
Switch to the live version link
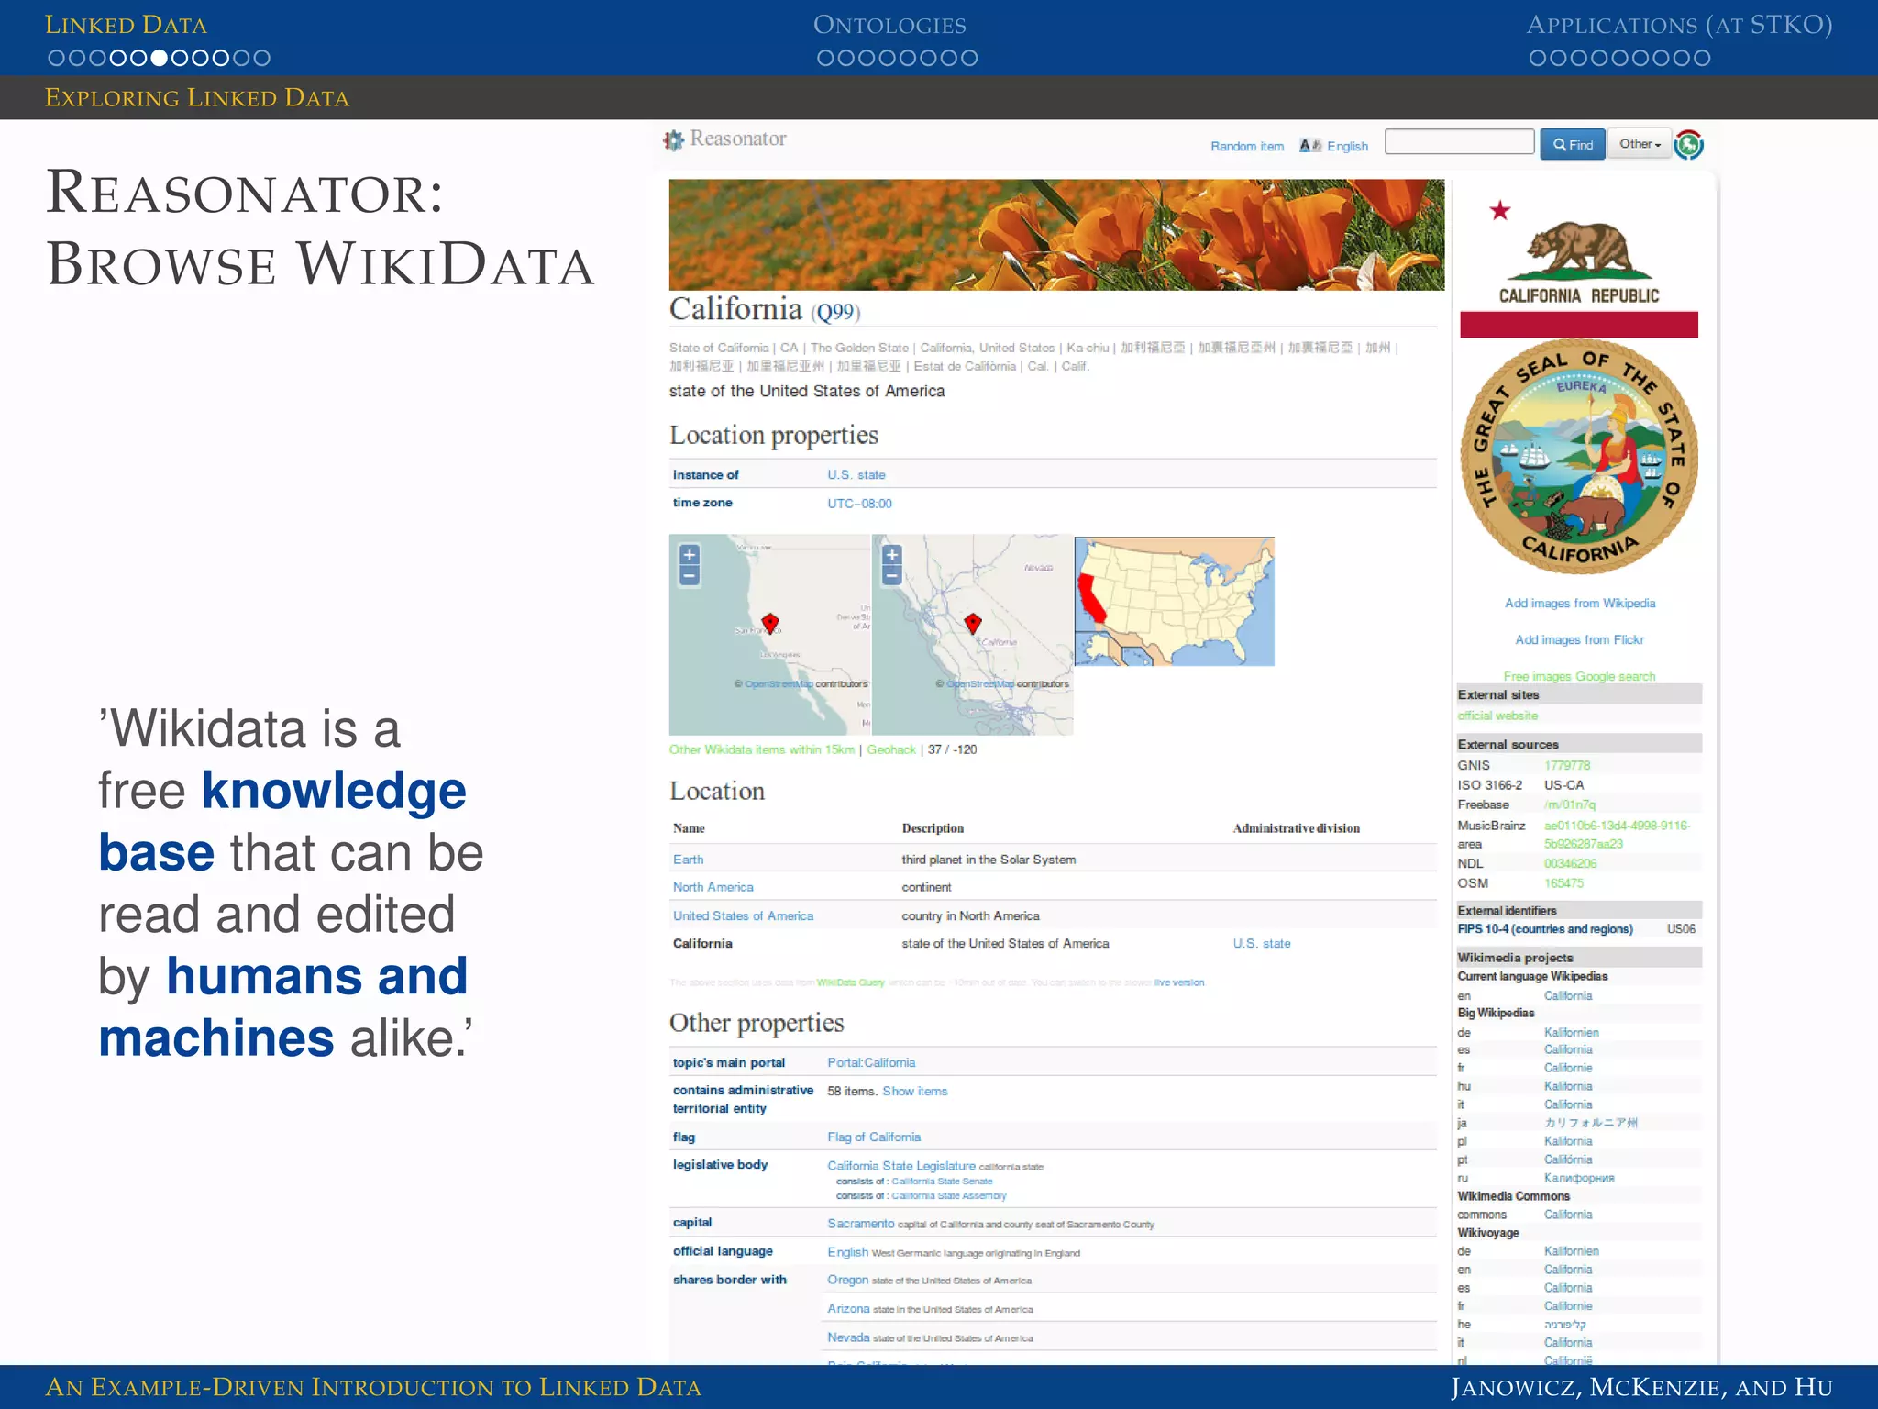point(1179,982)
